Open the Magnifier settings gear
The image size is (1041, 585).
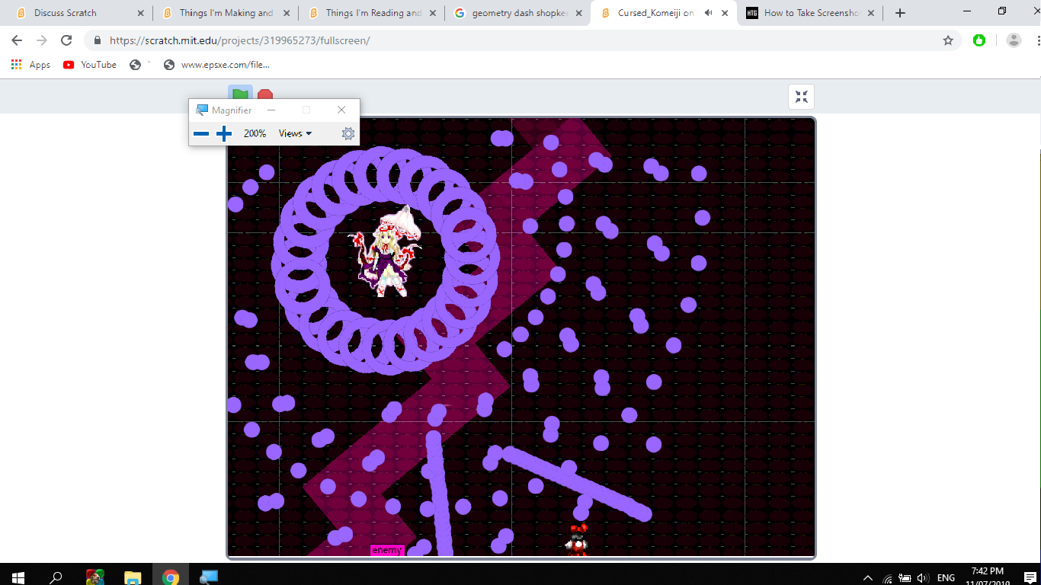point(348,133)
